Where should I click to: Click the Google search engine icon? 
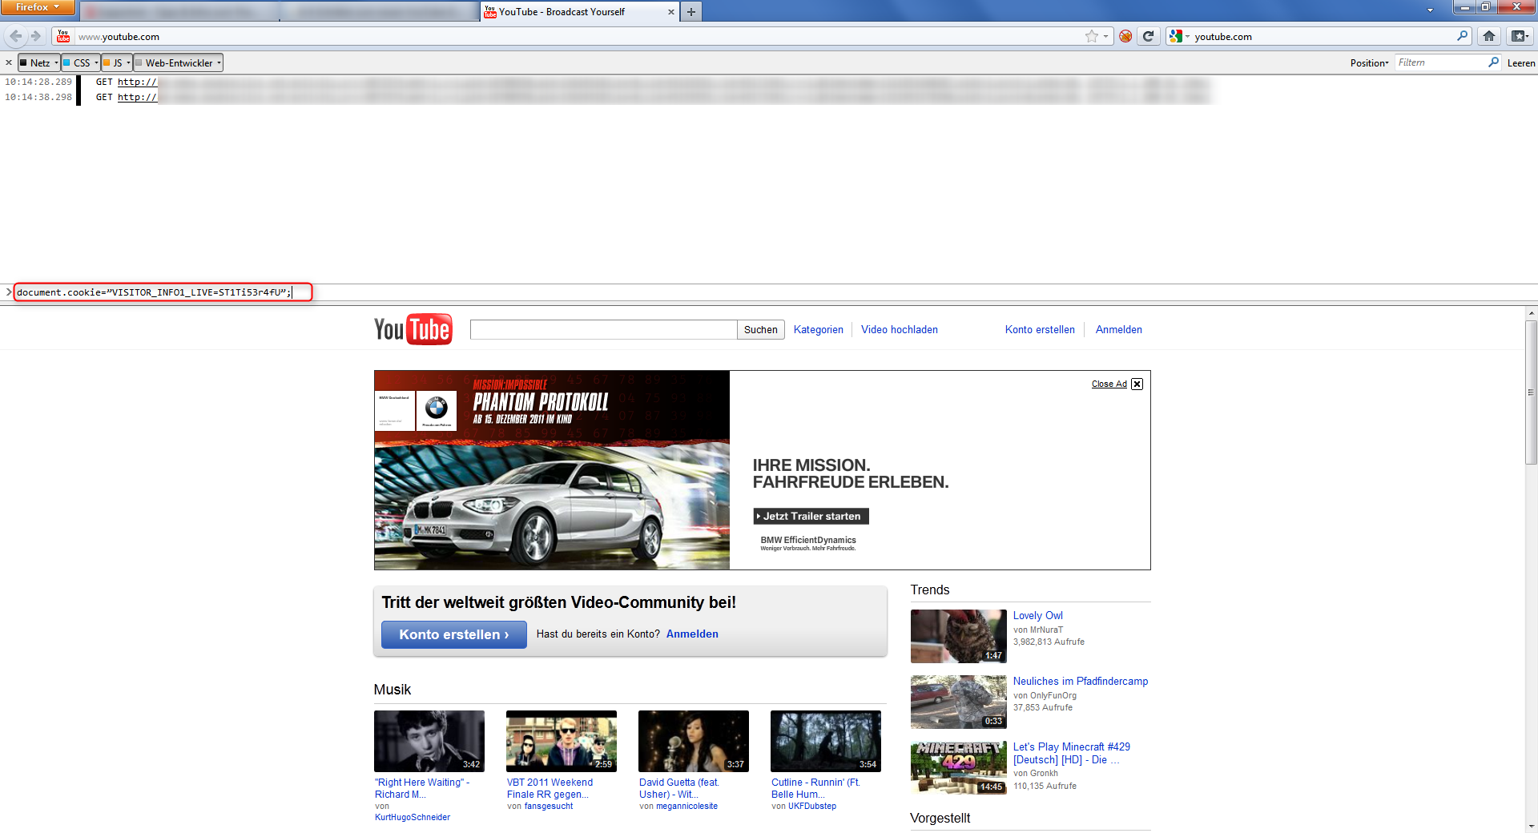click(x=1175, y=36)
